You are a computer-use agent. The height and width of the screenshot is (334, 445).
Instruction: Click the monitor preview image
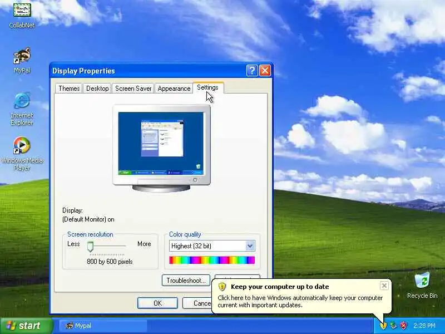pos(161,148)
